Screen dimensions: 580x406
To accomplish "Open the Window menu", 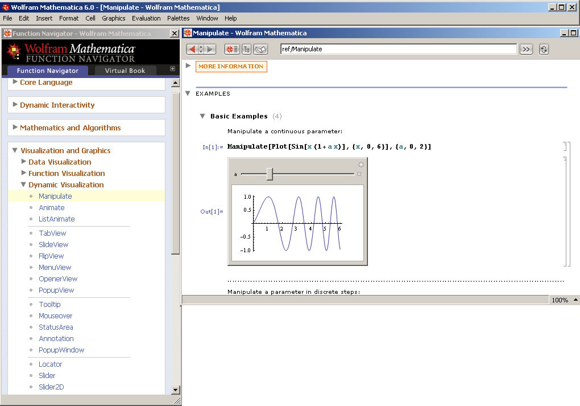I will point(207,18).
